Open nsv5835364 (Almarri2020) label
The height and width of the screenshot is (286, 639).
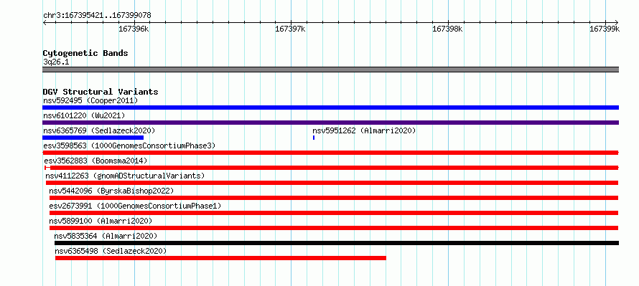click(x=106, y=236)
